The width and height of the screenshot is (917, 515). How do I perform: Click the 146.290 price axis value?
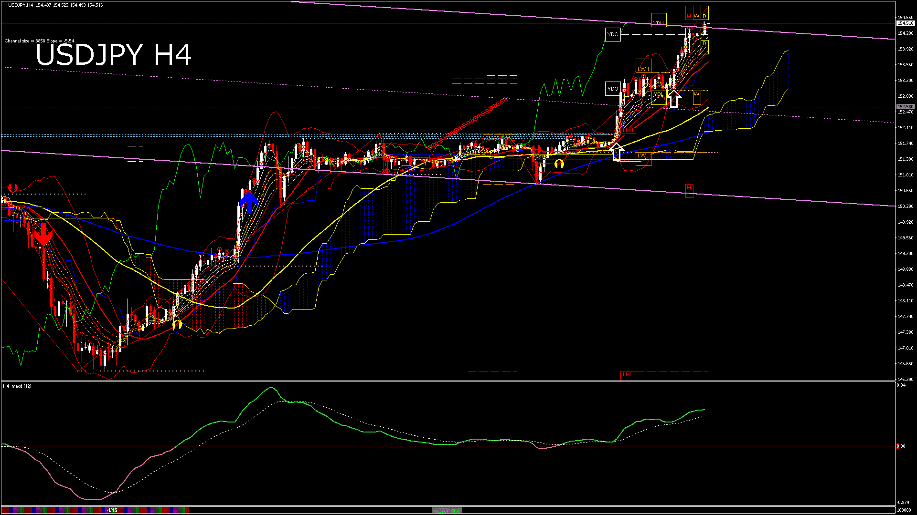pyautogui.click(x=906, y=380)
